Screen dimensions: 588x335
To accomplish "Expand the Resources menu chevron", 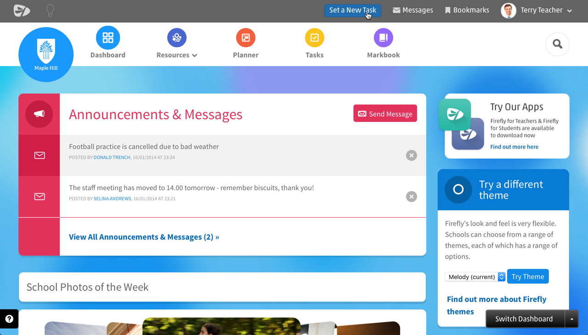I will (x=195, y=55).
